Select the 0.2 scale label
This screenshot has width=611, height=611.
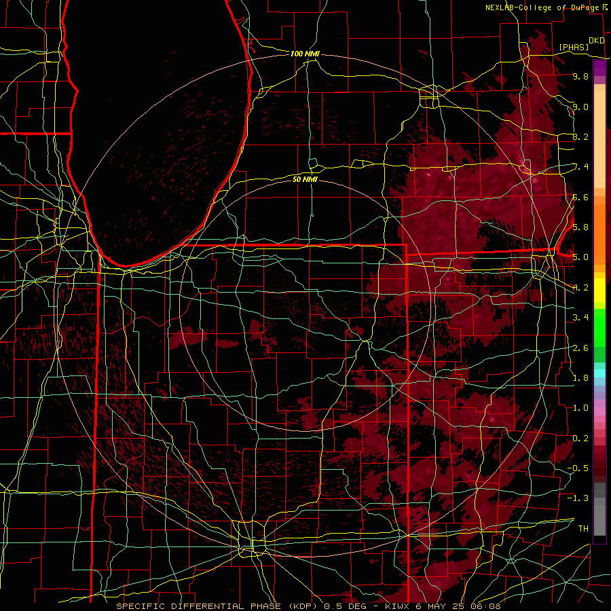click(x=580, y=438)
